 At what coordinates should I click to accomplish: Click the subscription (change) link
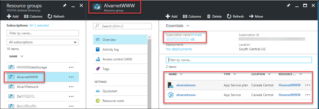(196, 35)
